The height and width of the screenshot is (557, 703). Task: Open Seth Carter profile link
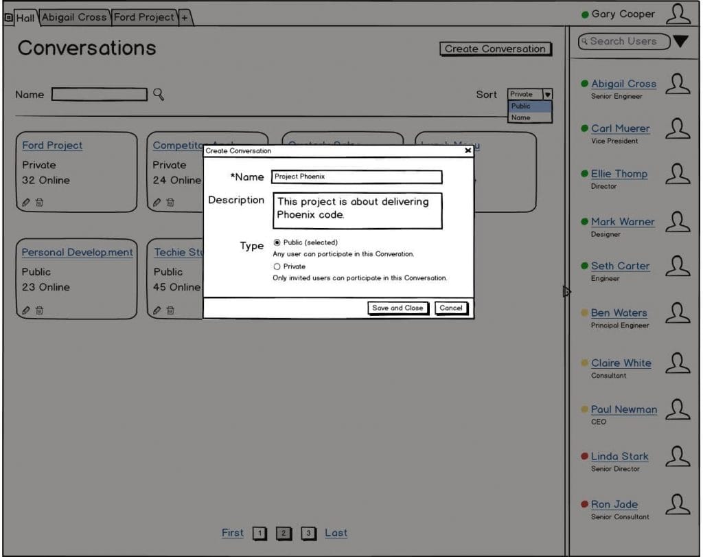coord(621,266)
